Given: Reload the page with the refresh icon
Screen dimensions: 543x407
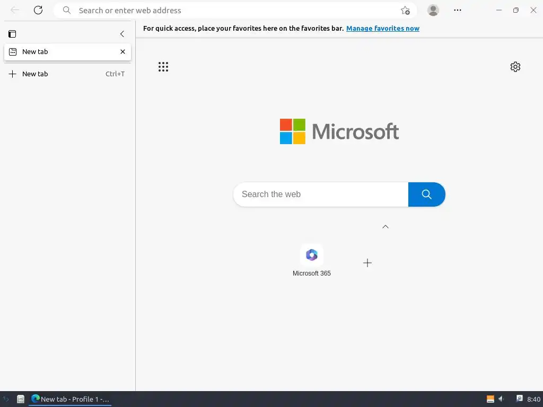Looking at the screenshot, I should pyautogui.click(x=38, y=10).
